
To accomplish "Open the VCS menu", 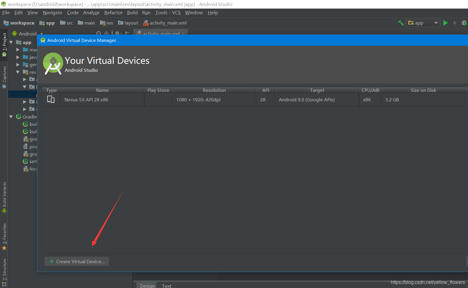I will (176, 12).
